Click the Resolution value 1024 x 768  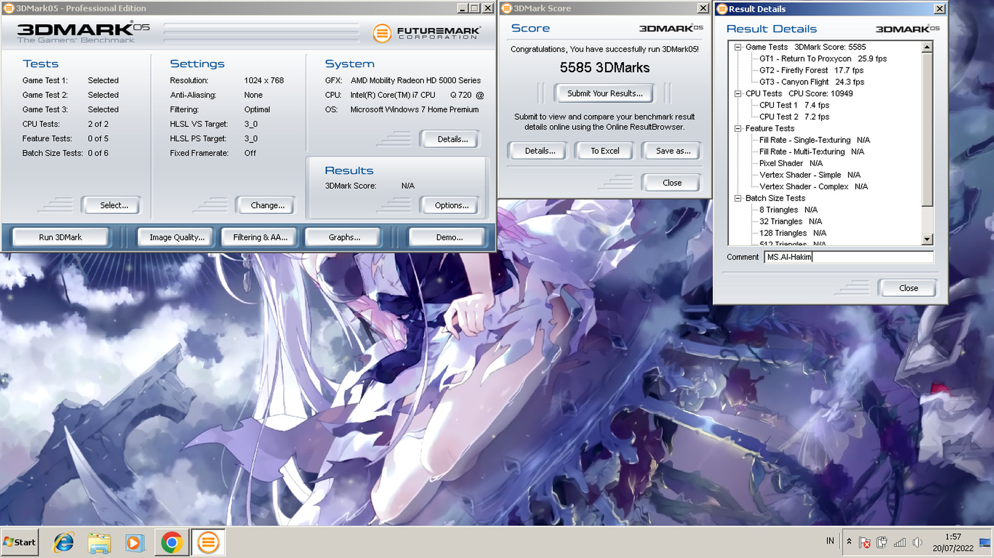(264, 81)
